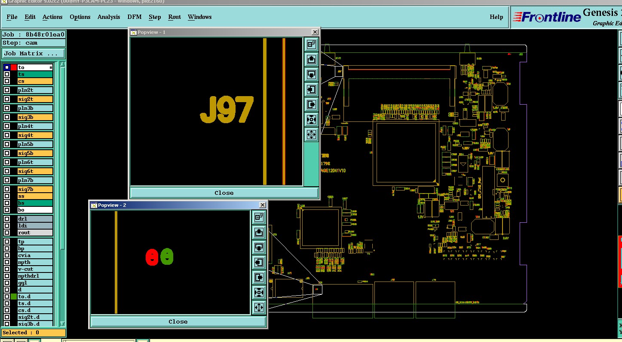Screen dimensions: 622x342
Task: Toggle the 'to' layer checkbox
Action: click(7, 67)
